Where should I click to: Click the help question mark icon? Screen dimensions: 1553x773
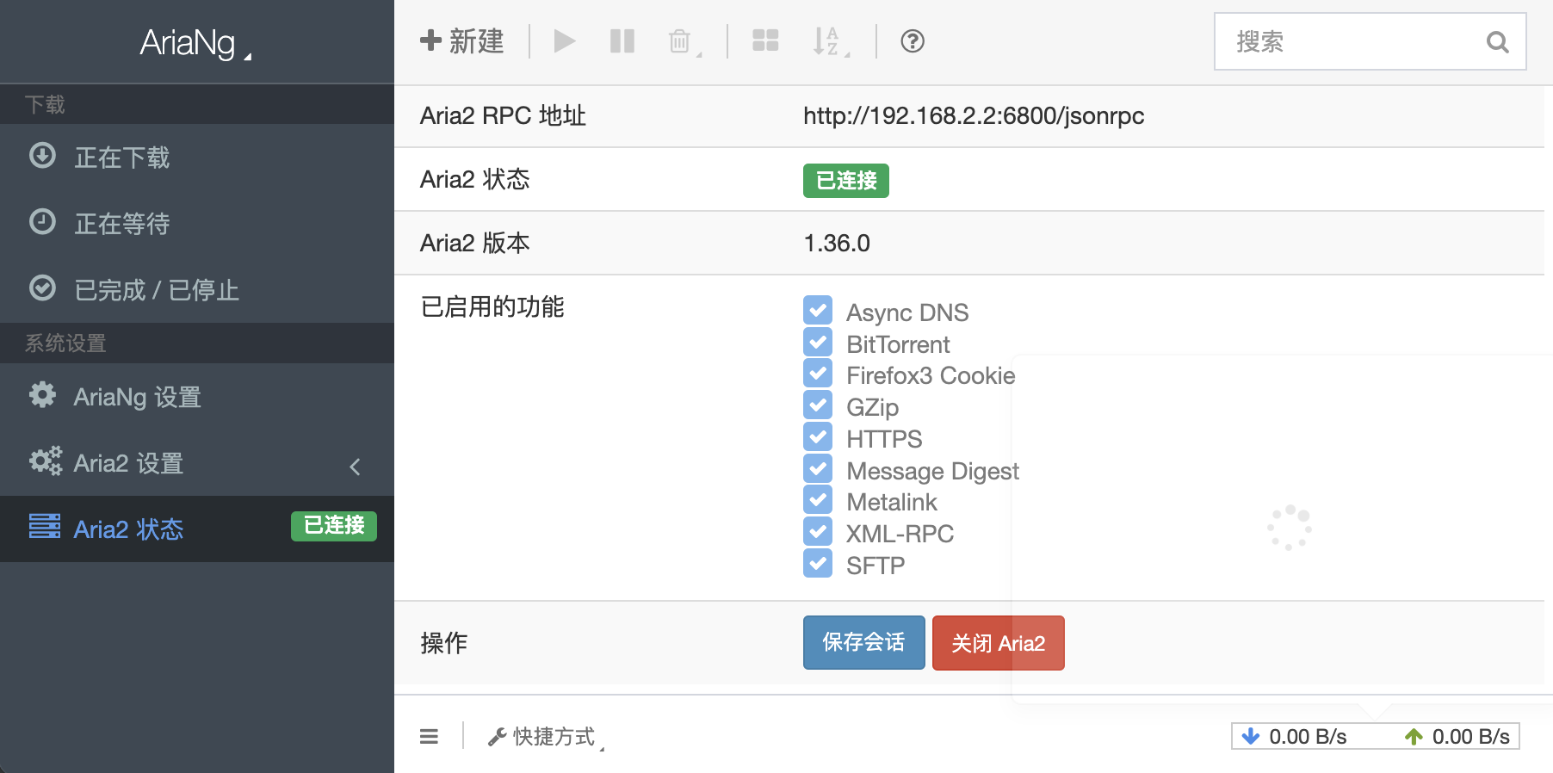coord(913,41)
